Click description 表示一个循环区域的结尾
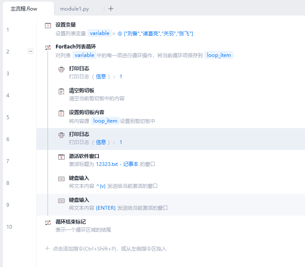 [83, 230]
